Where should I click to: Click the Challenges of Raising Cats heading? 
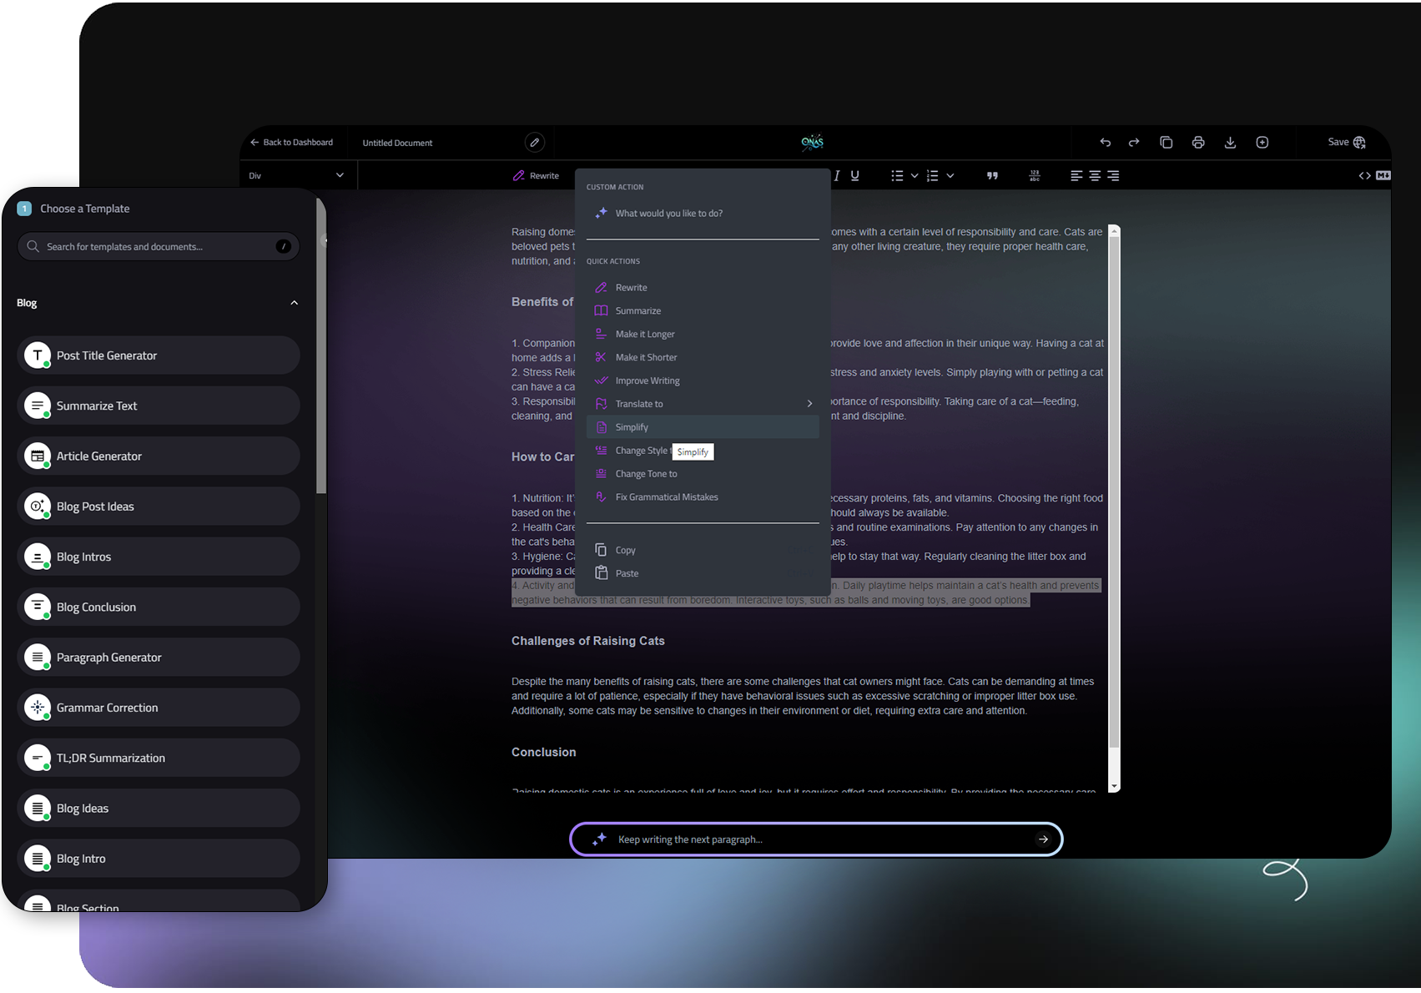(x=588, y=641)
